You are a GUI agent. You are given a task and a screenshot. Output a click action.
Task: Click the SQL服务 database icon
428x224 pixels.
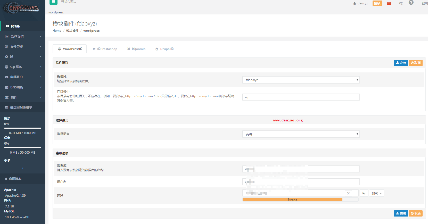(7, 67)
